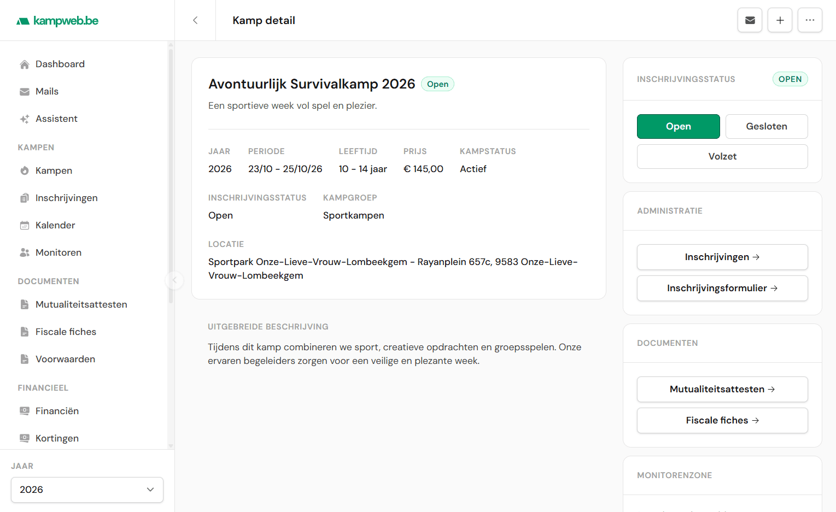Set inscription status to Open

tap(678, 126)
